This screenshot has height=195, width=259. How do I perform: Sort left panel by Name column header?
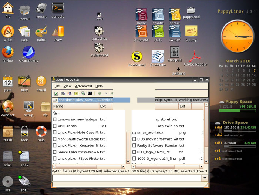[75, 106]
